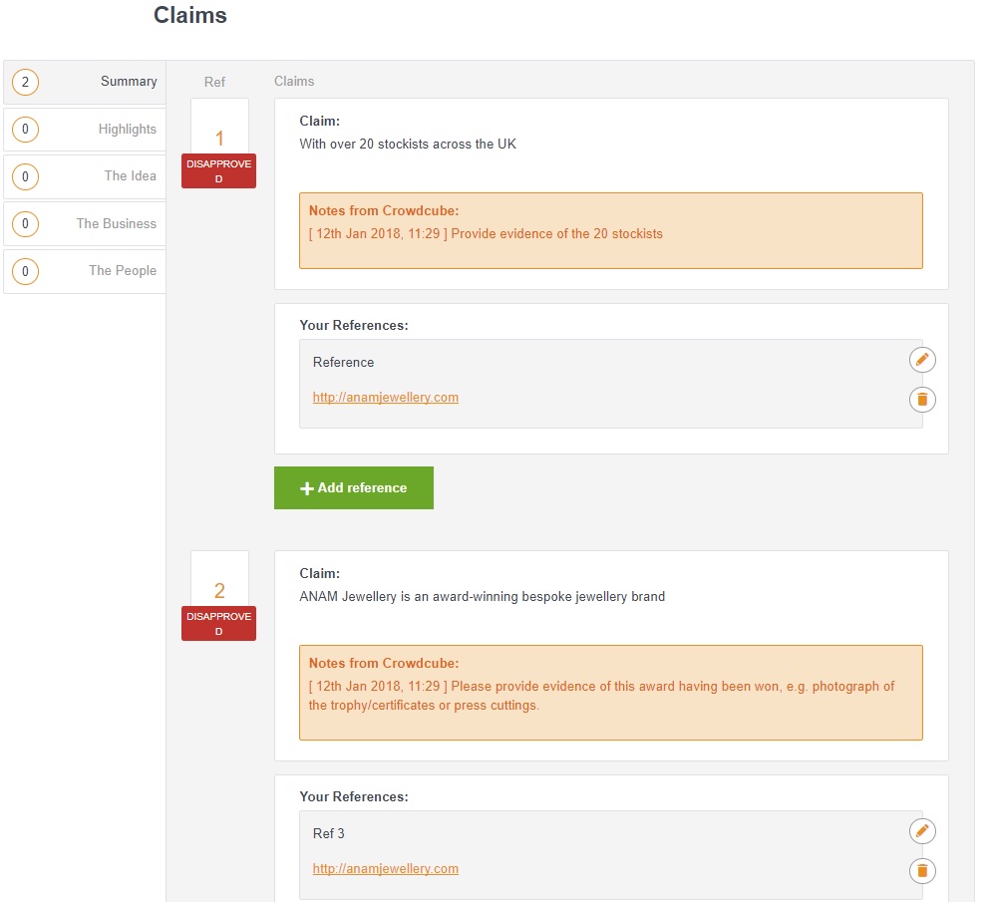Open the Highlights section

(x=127, y=130)
